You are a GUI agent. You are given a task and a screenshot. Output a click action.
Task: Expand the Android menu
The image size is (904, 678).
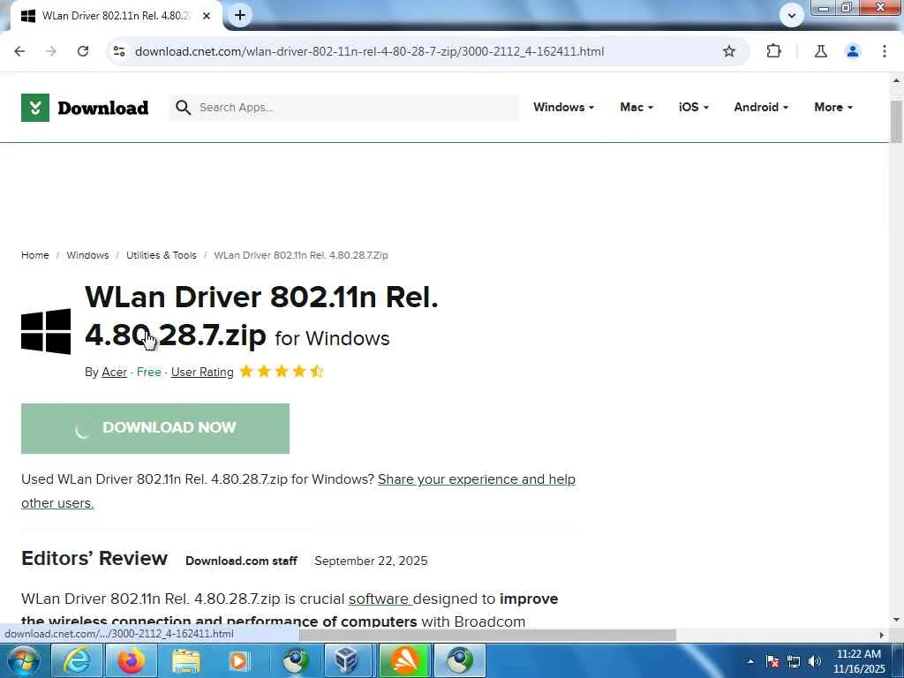pos(761,107)
